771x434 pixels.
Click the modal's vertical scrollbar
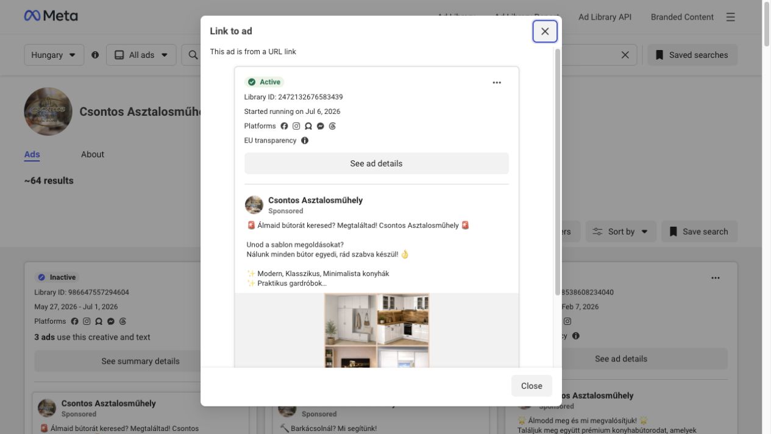[x=557, y=172]
